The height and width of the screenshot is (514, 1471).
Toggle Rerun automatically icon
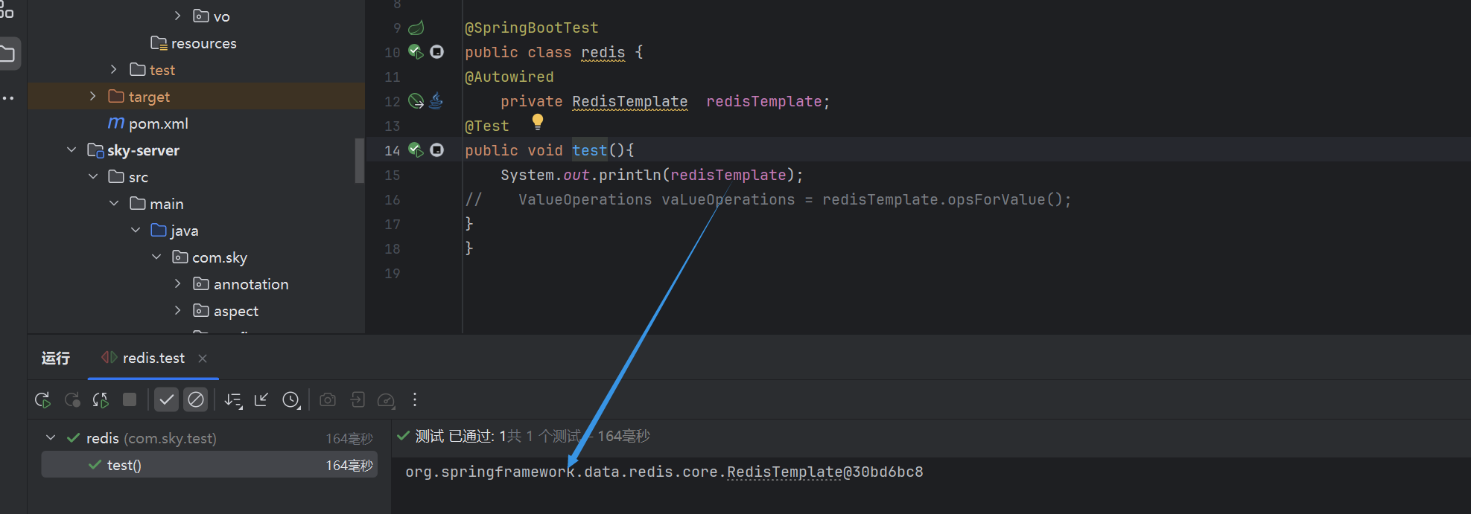(x=101, y=400)
